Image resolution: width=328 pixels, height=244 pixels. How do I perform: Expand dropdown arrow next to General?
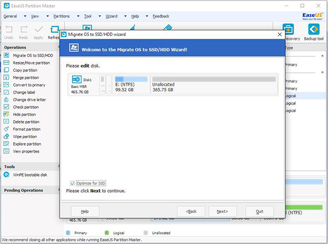(25, 16)
